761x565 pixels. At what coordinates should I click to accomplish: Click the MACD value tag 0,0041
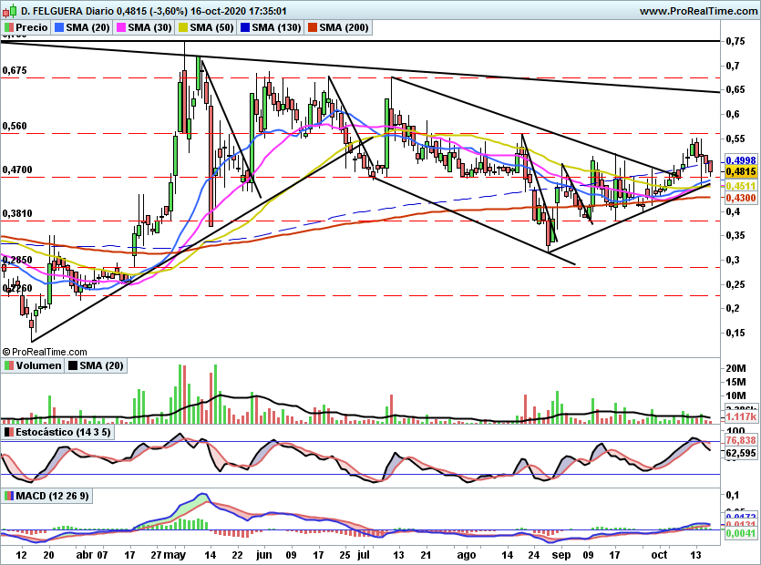[x=741, y=533]
